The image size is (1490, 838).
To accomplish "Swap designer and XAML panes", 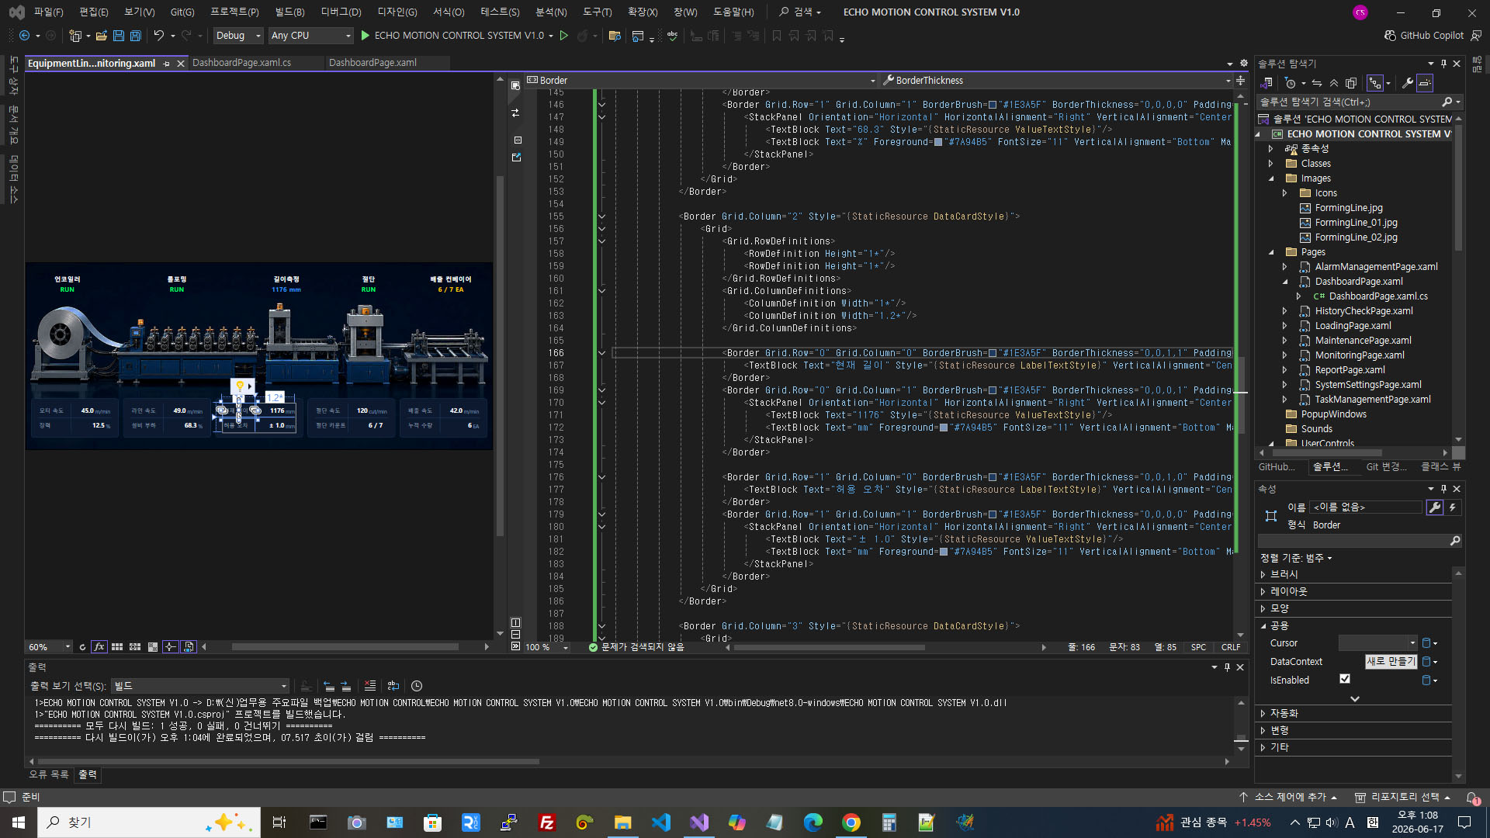I will click(x=515, y=113).
